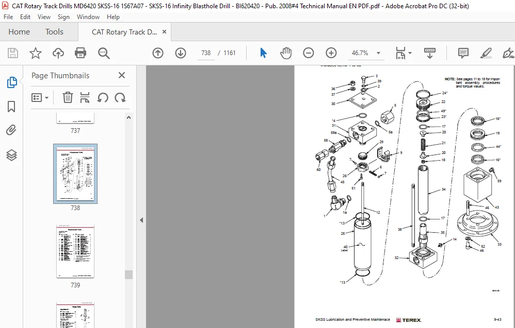Add a comment sticky note

click(x=463, y=53)
